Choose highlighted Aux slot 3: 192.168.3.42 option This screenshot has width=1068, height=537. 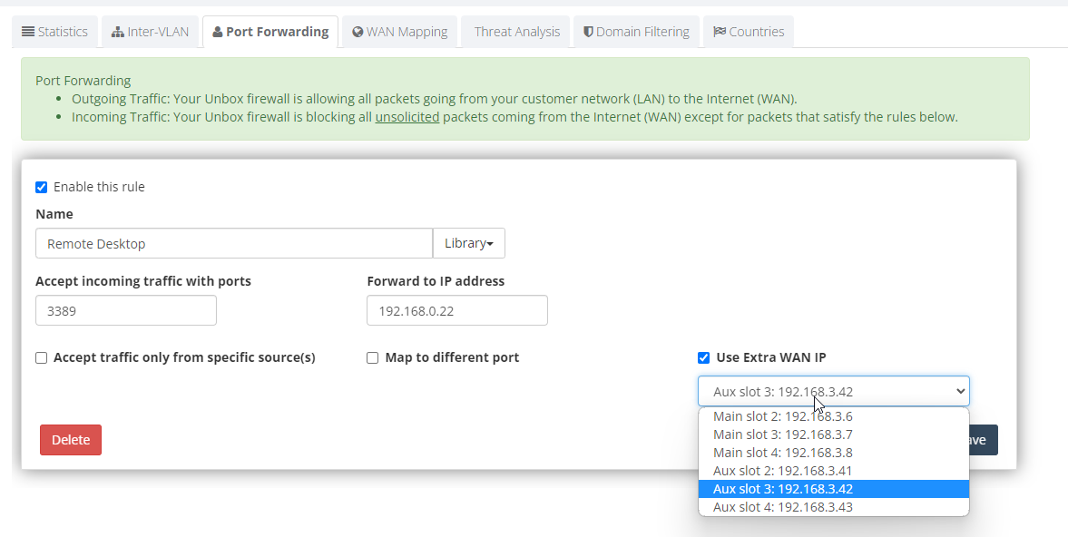pyautogui.click(x=833, y=489)
